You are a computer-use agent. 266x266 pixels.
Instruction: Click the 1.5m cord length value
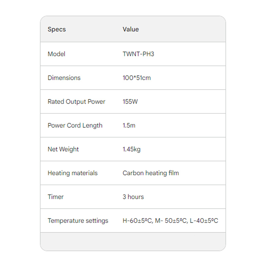(129, 125)
